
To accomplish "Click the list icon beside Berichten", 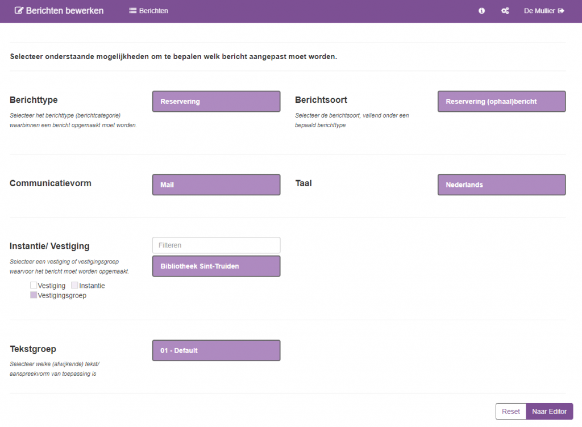I will click(x=133, y=11).
